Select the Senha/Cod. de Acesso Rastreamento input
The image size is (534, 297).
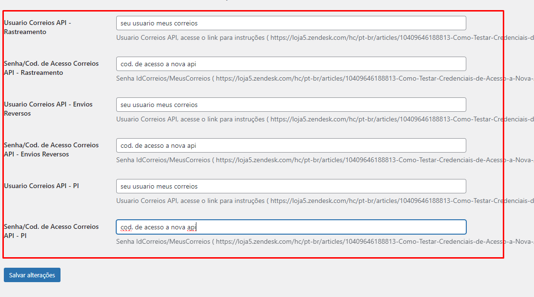291,64
